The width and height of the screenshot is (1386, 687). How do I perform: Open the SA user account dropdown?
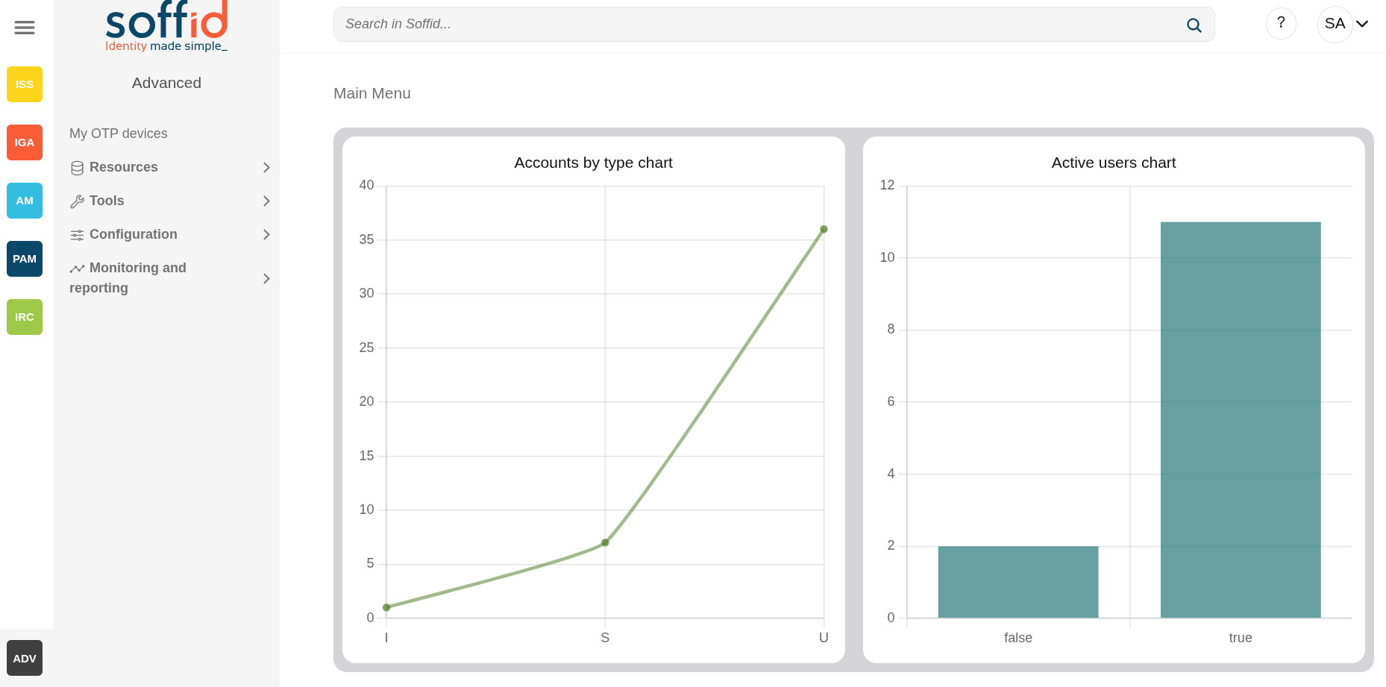click(1346, 24)
